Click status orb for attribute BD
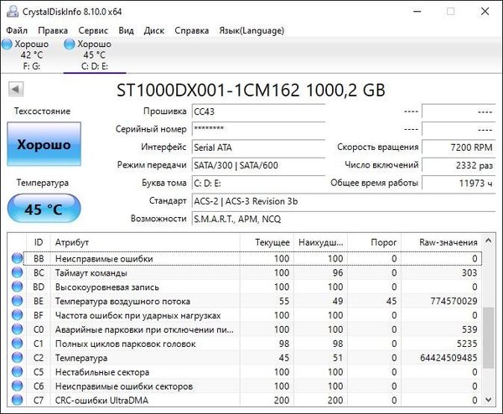This screenshot has width=503, height=414. click(x=17, y=287)
